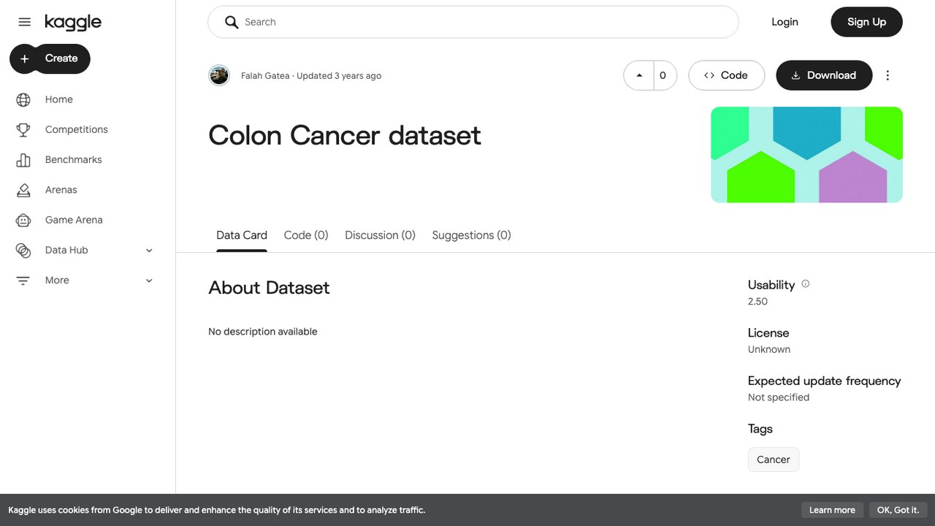
Task: Open Benchmarks in the sidebar
Action: (x=73, y=159)
